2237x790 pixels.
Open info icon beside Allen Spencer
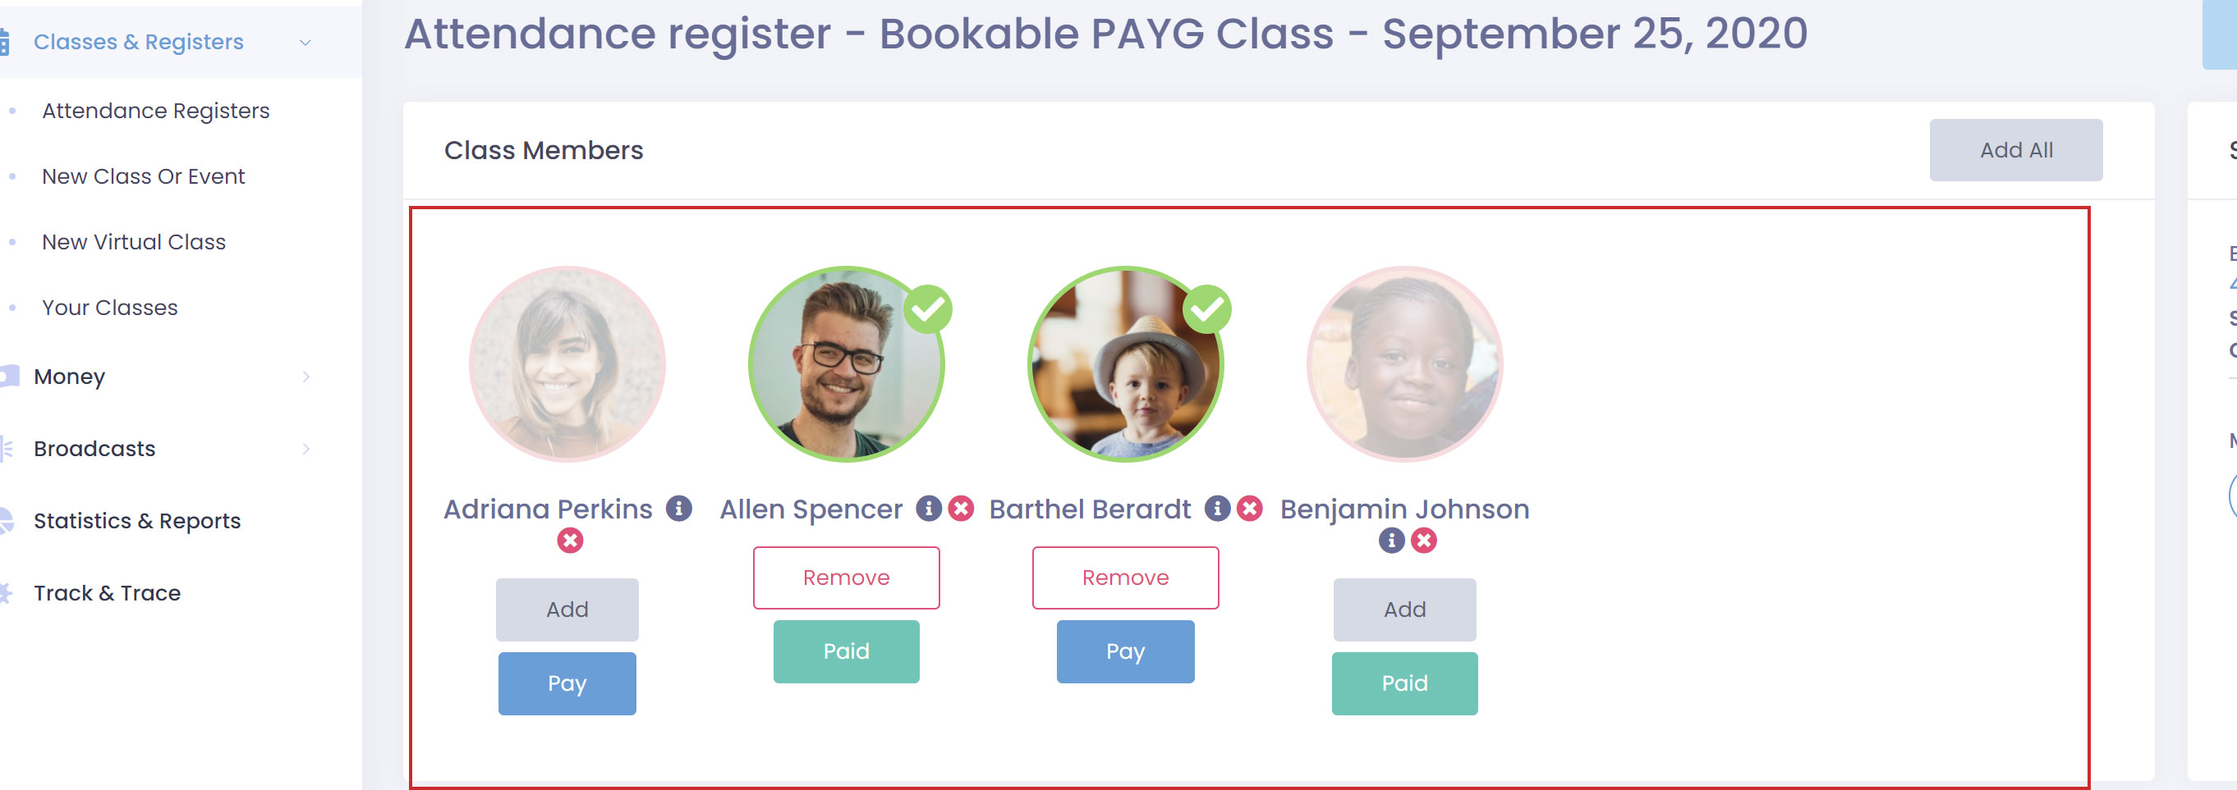[928, 508]
